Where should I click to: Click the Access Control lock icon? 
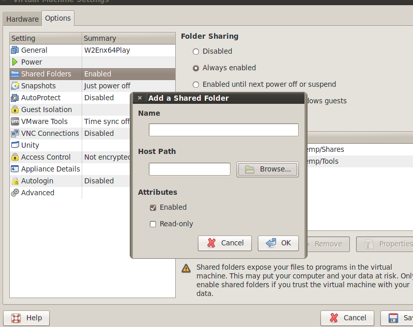[15, 157]
